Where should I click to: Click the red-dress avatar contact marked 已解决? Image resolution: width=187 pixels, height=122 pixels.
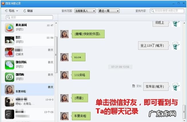(x=9, y=52)
